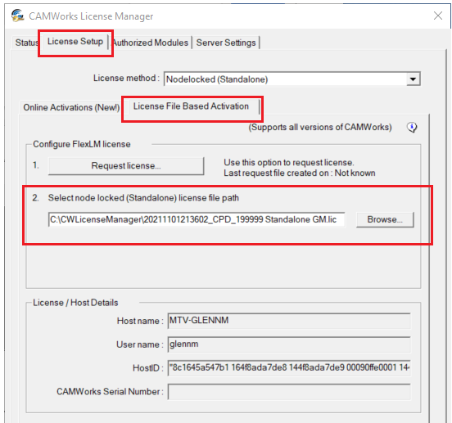Viewport: 452px width, 423px height.
Task: Select the License Setup tab
Action: point(75,42)
